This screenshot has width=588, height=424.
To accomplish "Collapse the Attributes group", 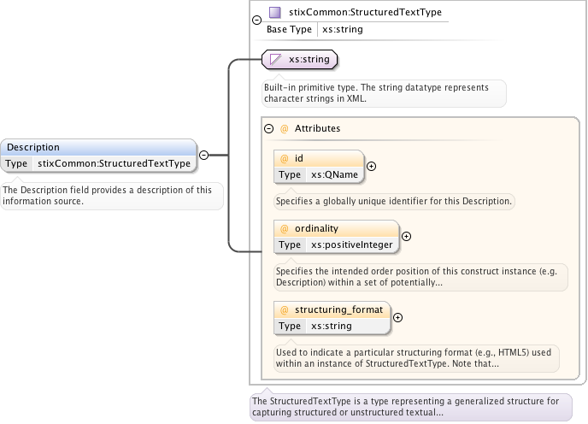I will click(269, 128).
